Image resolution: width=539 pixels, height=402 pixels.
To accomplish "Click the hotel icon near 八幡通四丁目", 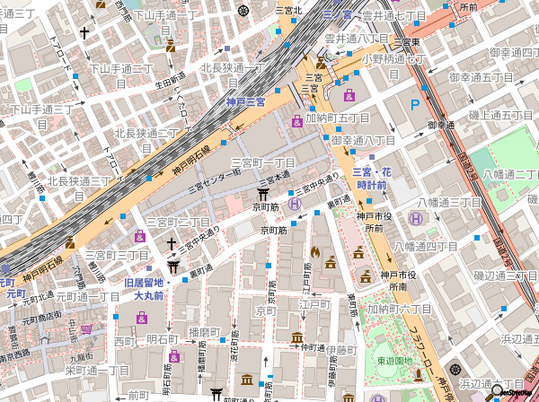I will coord(416,219).
